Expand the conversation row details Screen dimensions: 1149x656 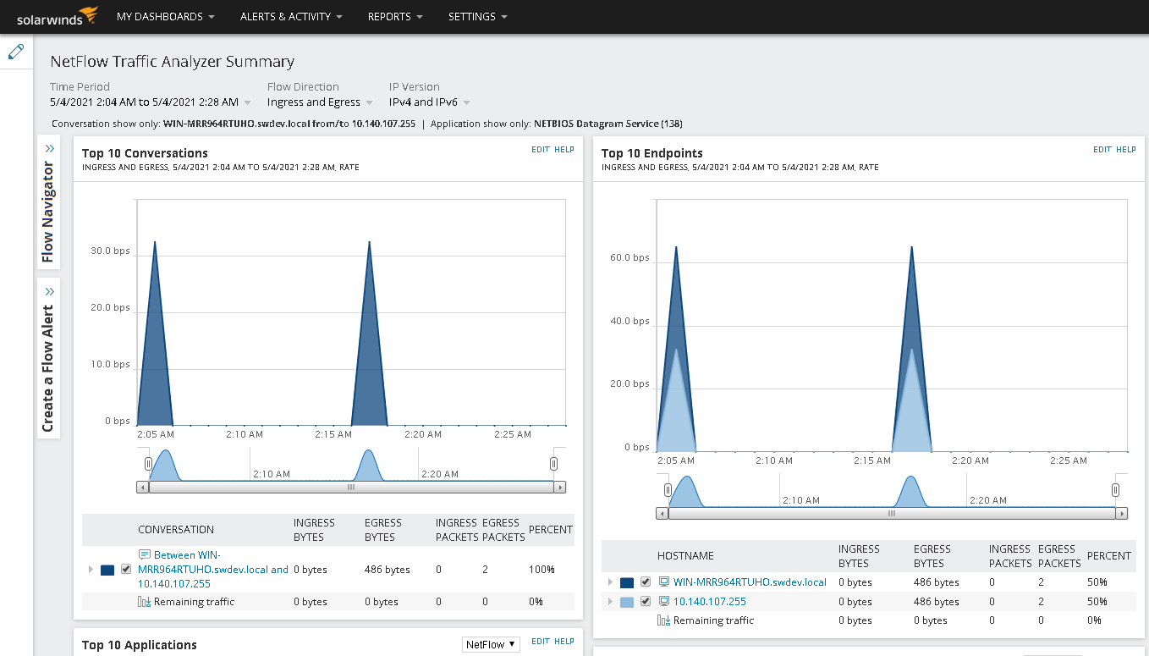(x=91, y=569)
